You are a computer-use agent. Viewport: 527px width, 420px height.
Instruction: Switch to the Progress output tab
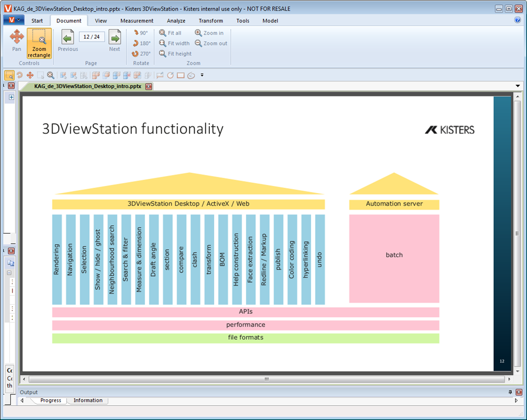click(x=51, y=400)
